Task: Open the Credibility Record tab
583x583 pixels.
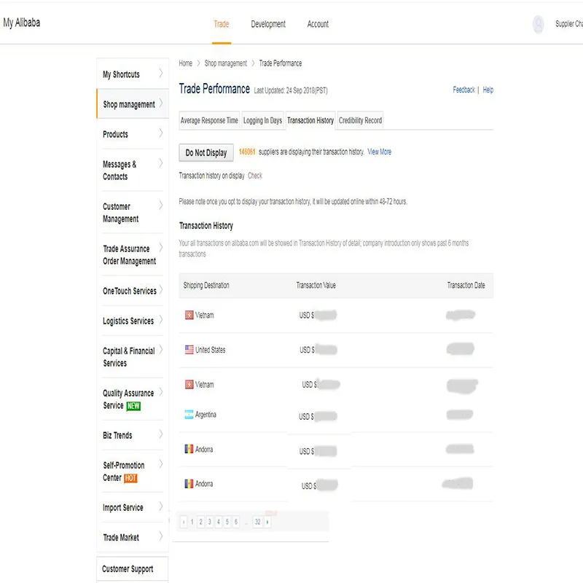Action: (360, 120)
